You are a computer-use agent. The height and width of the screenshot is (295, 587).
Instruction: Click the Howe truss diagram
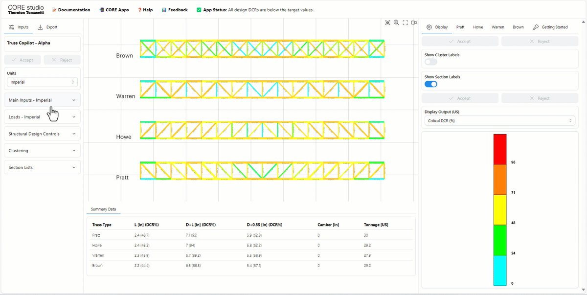[x=262, y=130]
